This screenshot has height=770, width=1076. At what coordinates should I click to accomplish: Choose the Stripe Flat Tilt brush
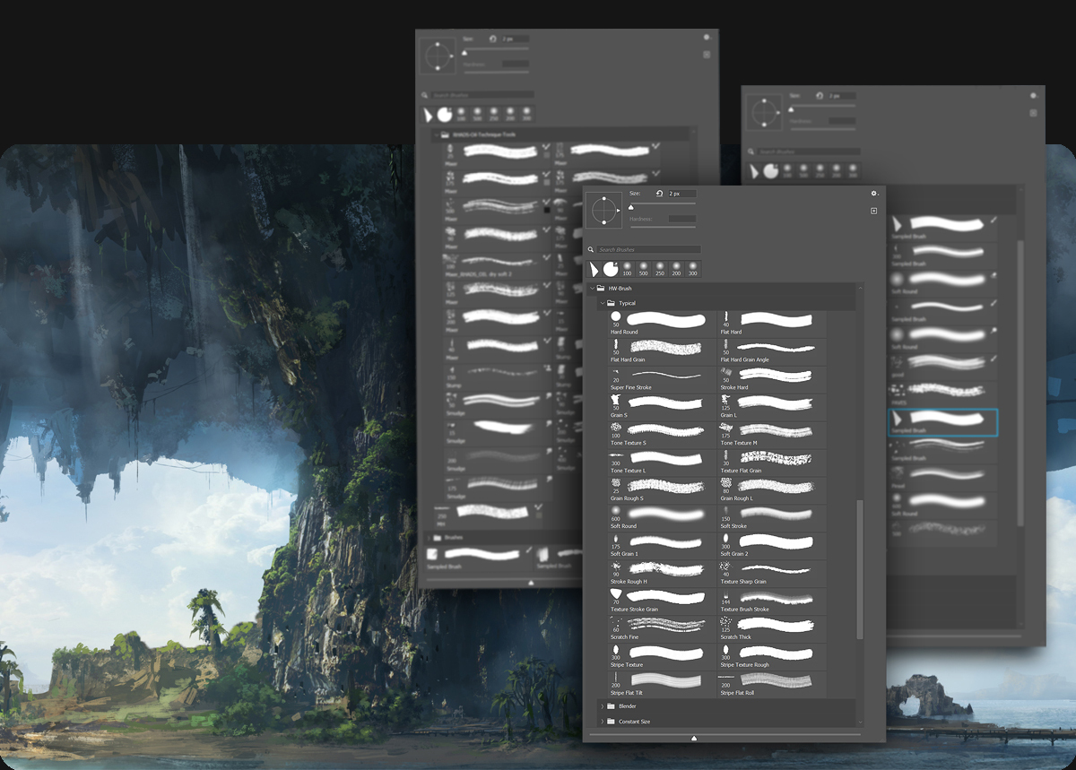tap(663, 685)
